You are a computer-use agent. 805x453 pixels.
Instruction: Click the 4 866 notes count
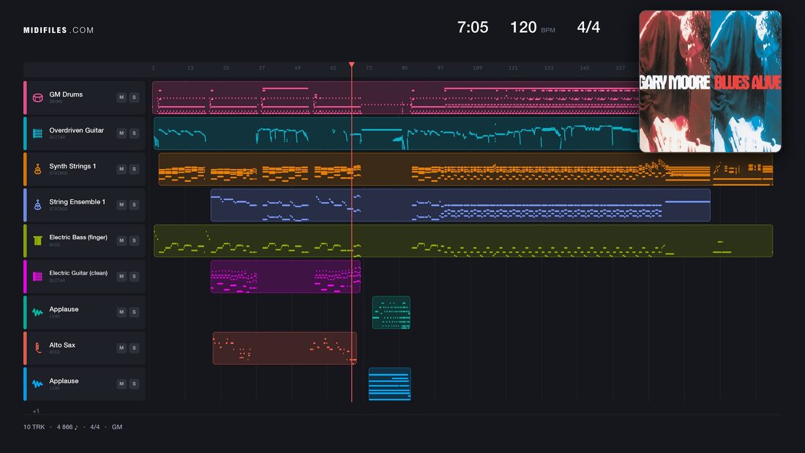(x=67, y=427)
